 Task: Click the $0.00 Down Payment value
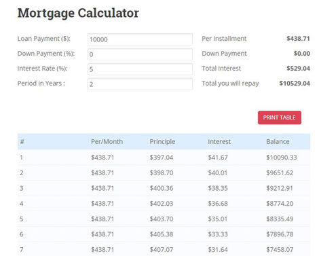point(302,54)
